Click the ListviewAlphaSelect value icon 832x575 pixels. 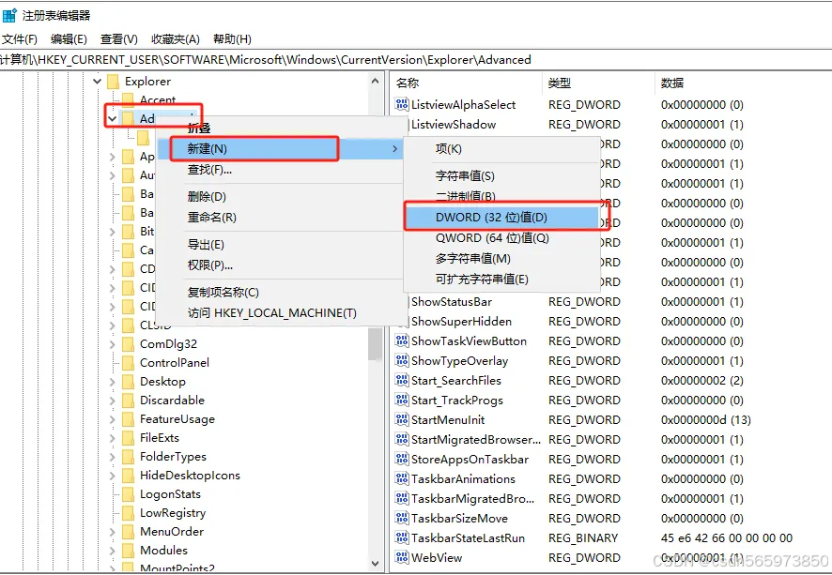402,104
